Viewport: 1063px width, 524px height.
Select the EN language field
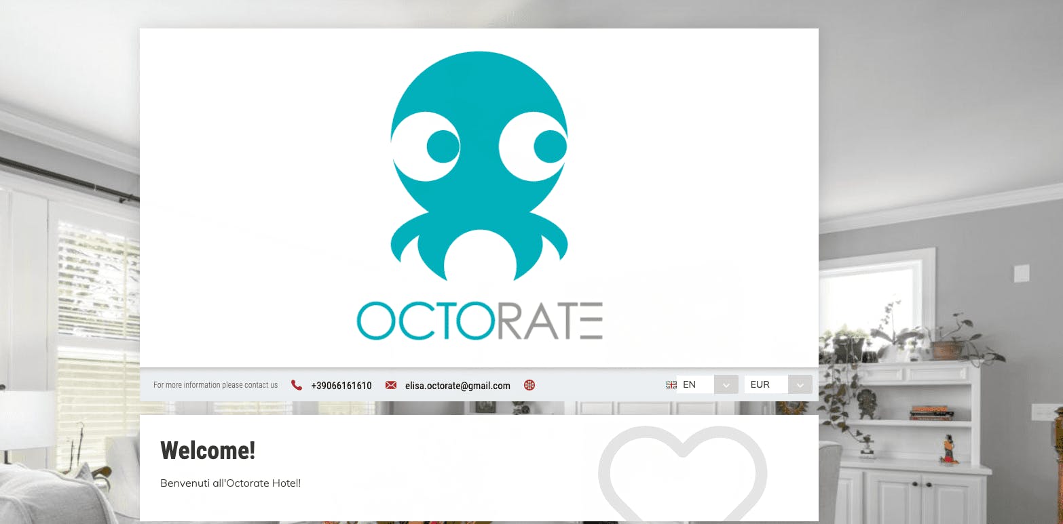tap(695, 384)
